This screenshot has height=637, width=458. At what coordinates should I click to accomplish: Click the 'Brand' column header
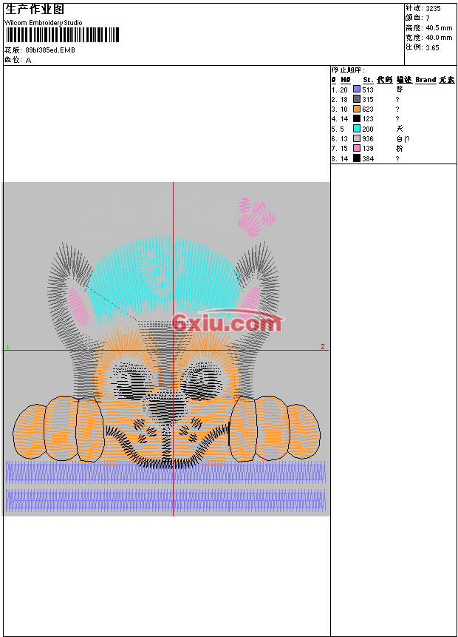tap(425, 80)
